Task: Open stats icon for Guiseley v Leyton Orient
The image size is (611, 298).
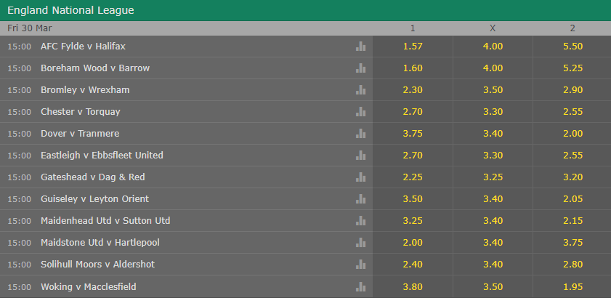Action: tap(360, 199)
